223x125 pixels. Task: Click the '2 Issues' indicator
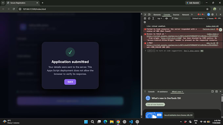coord(214,18)
